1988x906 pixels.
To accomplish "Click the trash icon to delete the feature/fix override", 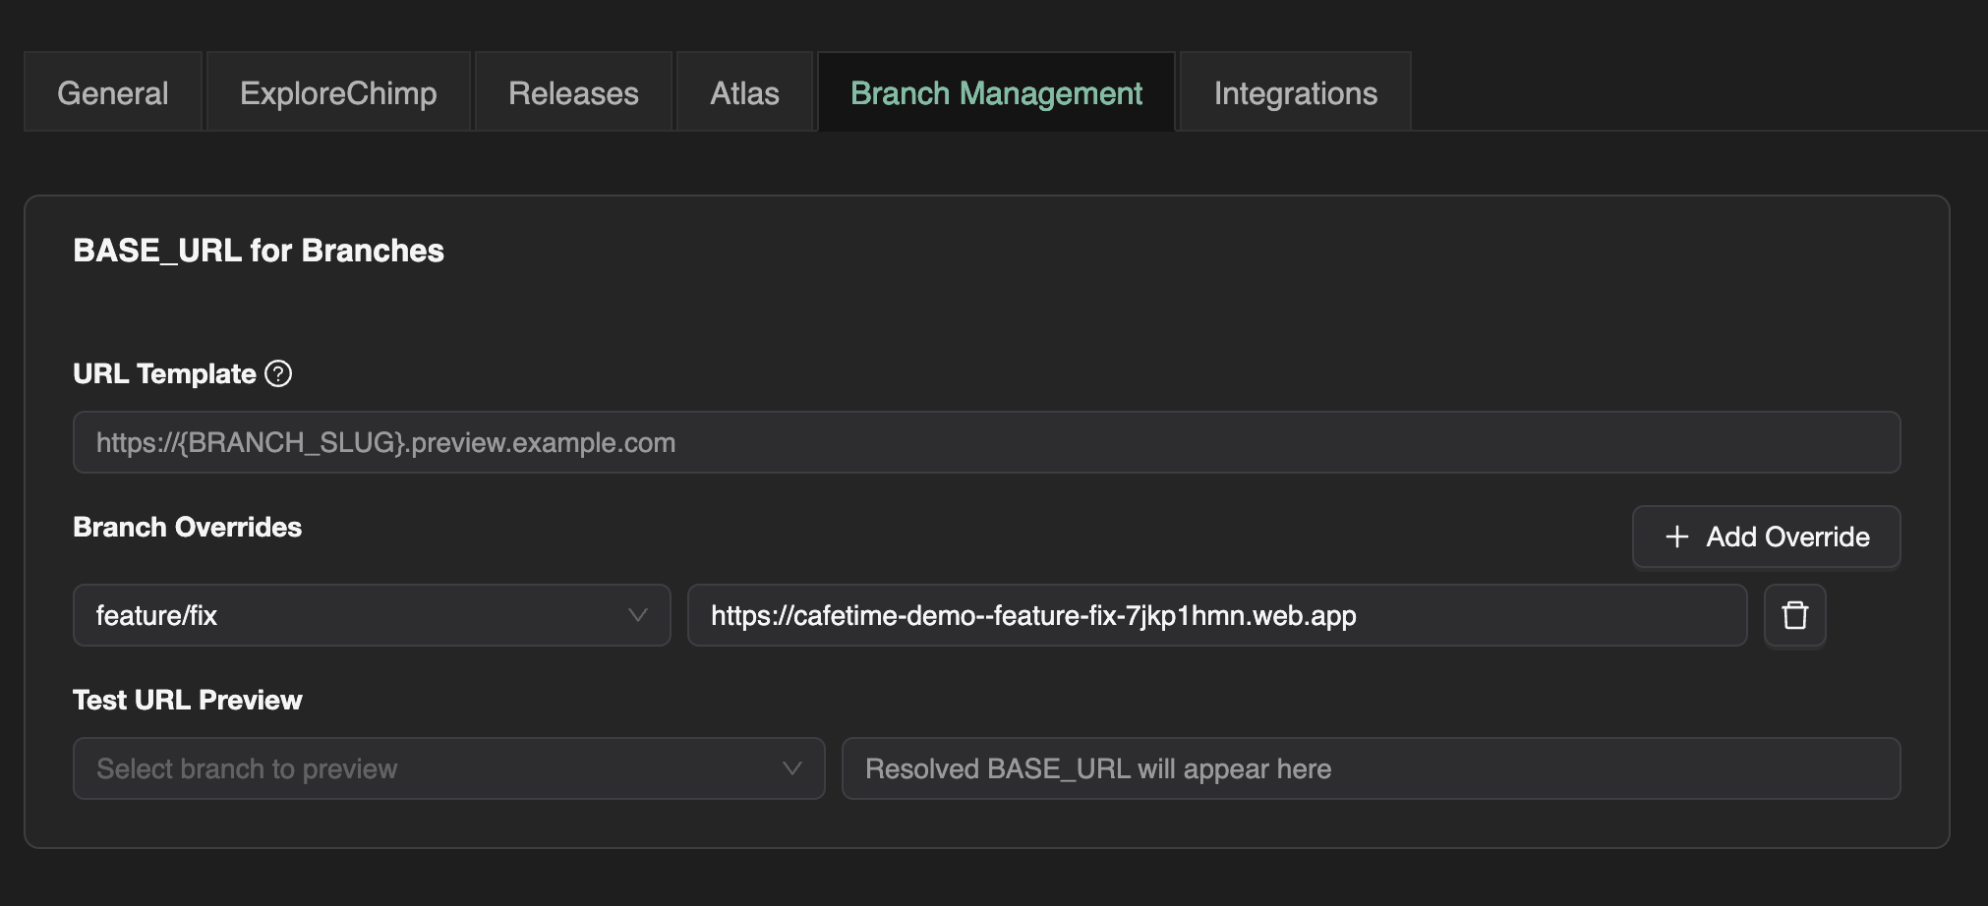I will point(1793,616).
